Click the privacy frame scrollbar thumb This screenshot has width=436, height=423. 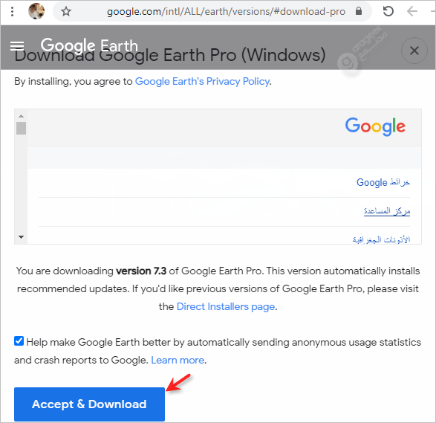(x=21, y=128)
